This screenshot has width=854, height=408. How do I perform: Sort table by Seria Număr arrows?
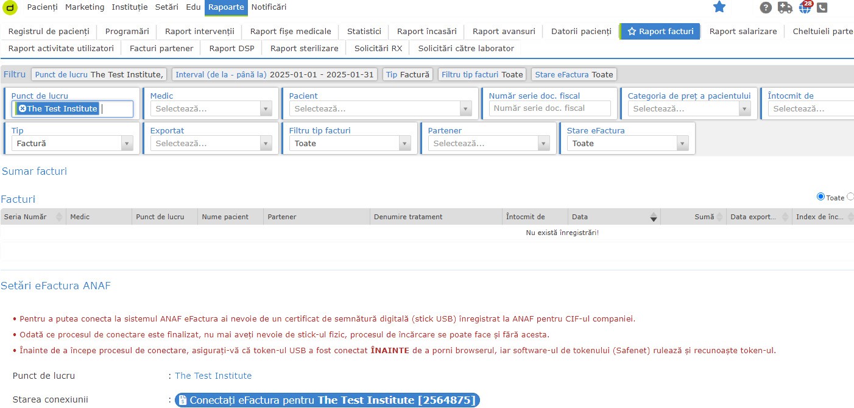pos(59,217)
